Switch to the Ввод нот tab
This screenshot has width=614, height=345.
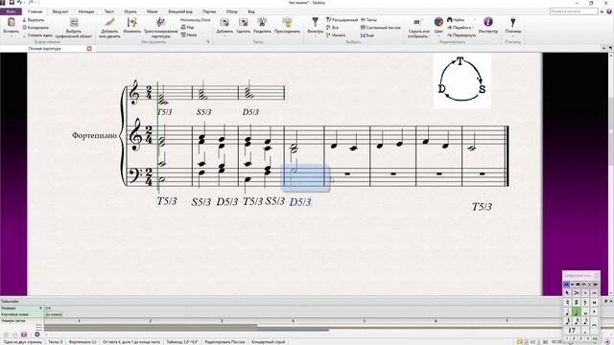tap(60, 11)
